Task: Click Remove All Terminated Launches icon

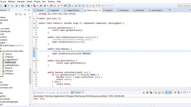Action: tap(151, 92)
